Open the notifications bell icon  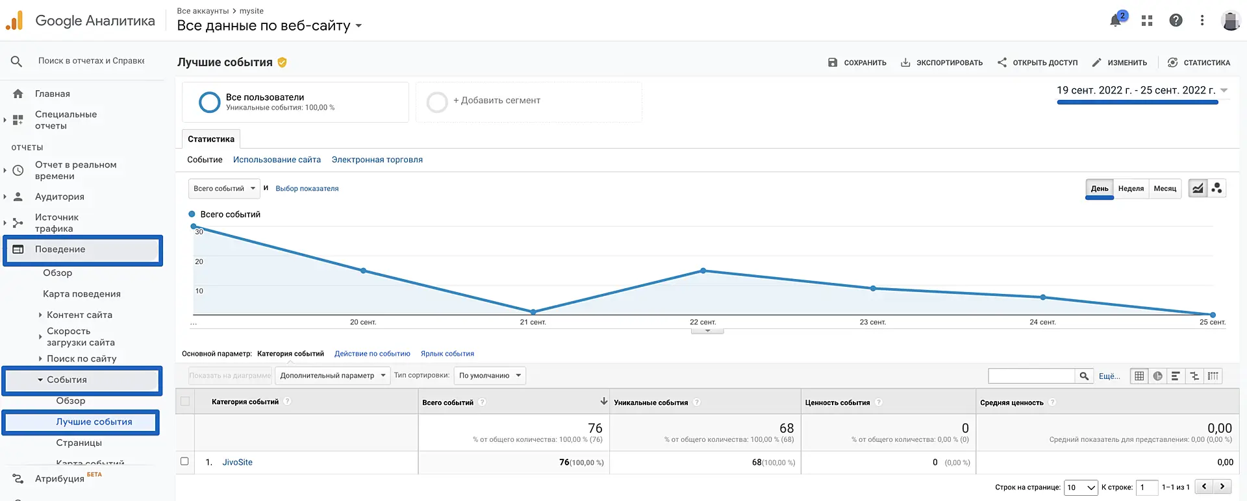click(1116, 20)
